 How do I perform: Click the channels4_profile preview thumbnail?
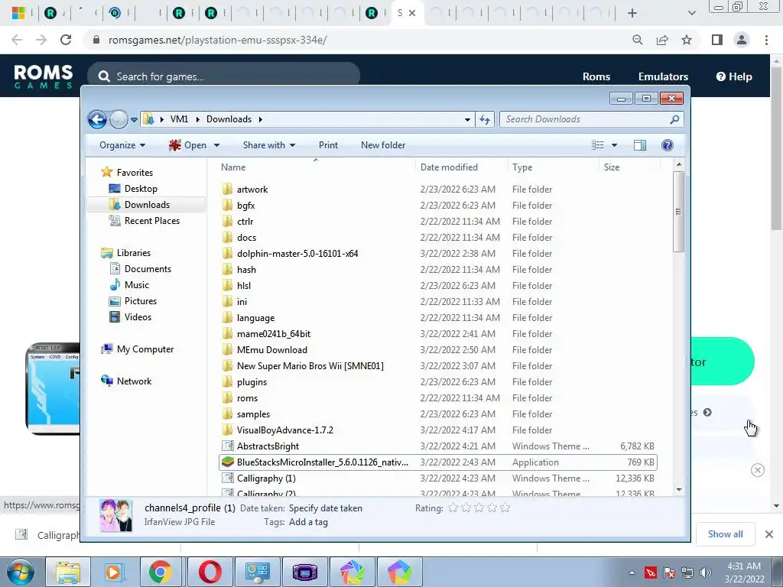pyautogui.click(x=116, y=515)
